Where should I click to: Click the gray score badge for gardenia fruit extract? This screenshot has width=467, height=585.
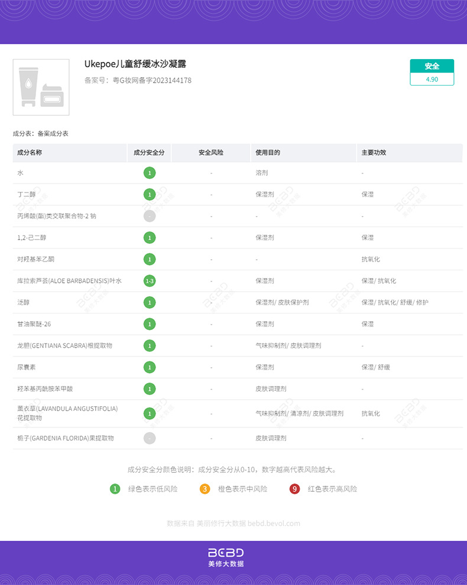150,439
